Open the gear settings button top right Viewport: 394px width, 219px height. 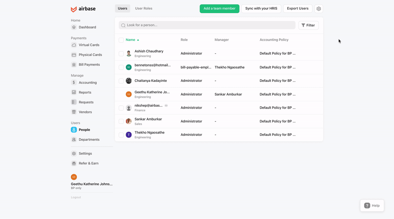(x=318, y=9)
